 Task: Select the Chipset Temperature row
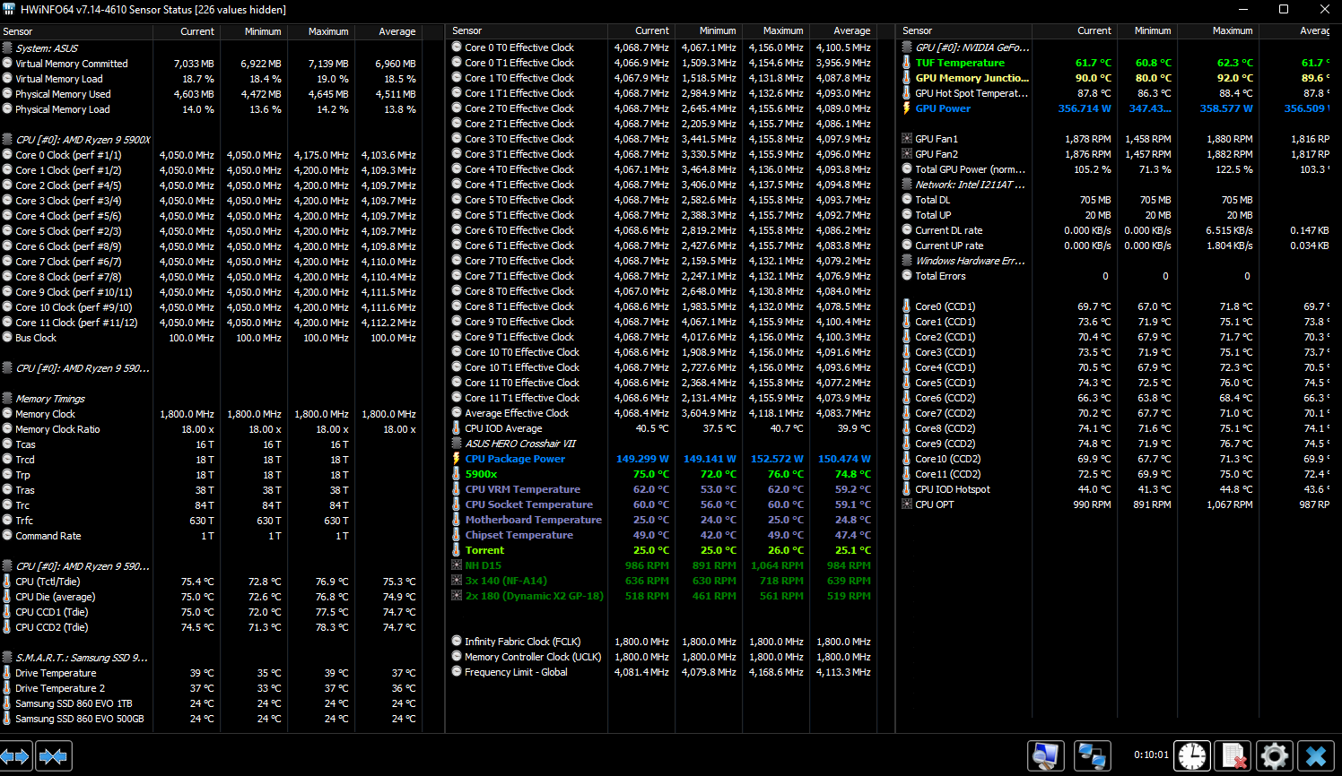[662, 535]
